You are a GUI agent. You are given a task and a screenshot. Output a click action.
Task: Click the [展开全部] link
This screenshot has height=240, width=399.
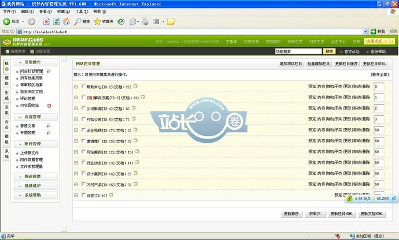pos(380,74)
